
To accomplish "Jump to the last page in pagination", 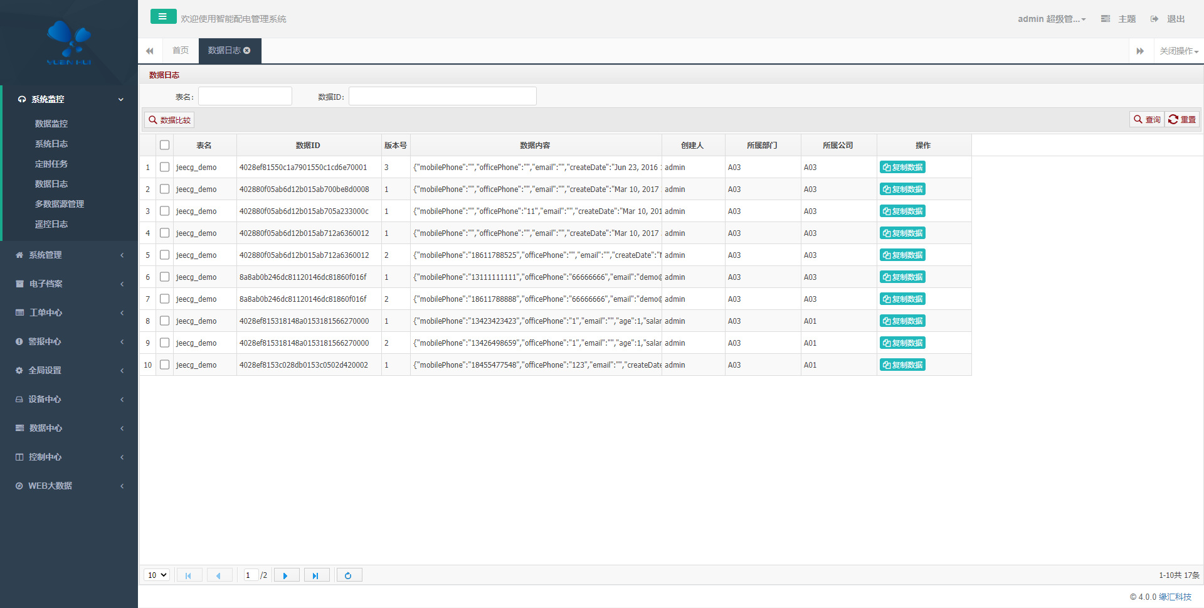I will pyautogui.click(x=316, y=575).
